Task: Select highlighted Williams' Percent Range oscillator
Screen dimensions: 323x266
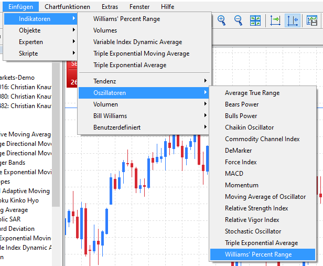Action: click(x=263, y=254)
